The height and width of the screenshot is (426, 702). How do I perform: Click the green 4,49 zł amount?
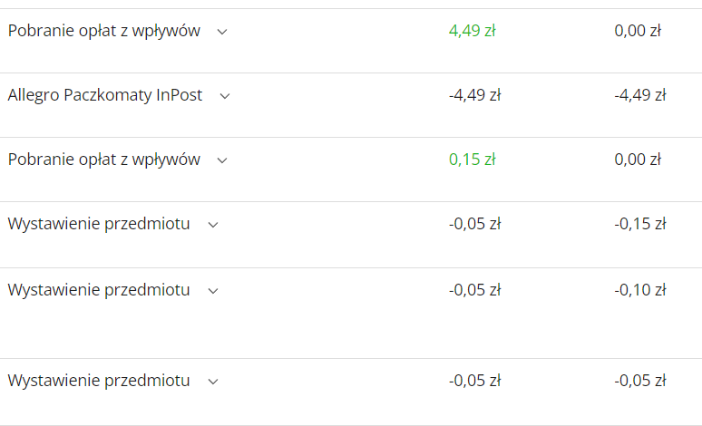472,31
